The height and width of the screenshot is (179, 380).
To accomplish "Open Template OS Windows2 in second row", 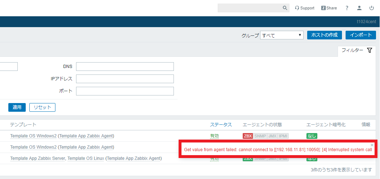I will click(33, 147).
